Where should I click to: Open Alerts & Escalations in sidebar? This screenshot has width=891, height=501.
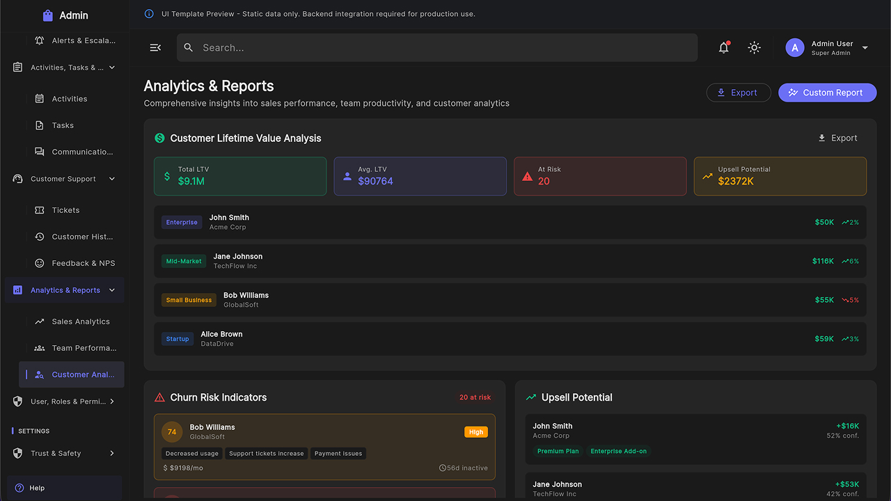[74, 40]
